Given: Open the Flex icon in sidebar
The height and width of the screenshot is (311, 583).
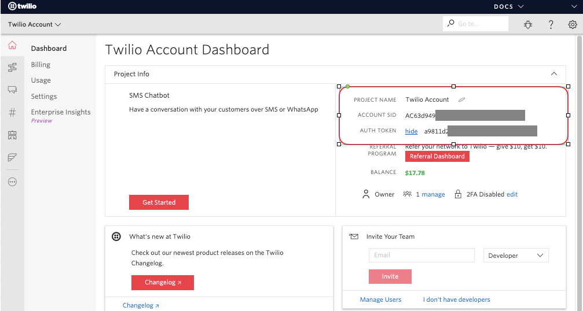Looking at the screenshot, I should tap(12, 157).
